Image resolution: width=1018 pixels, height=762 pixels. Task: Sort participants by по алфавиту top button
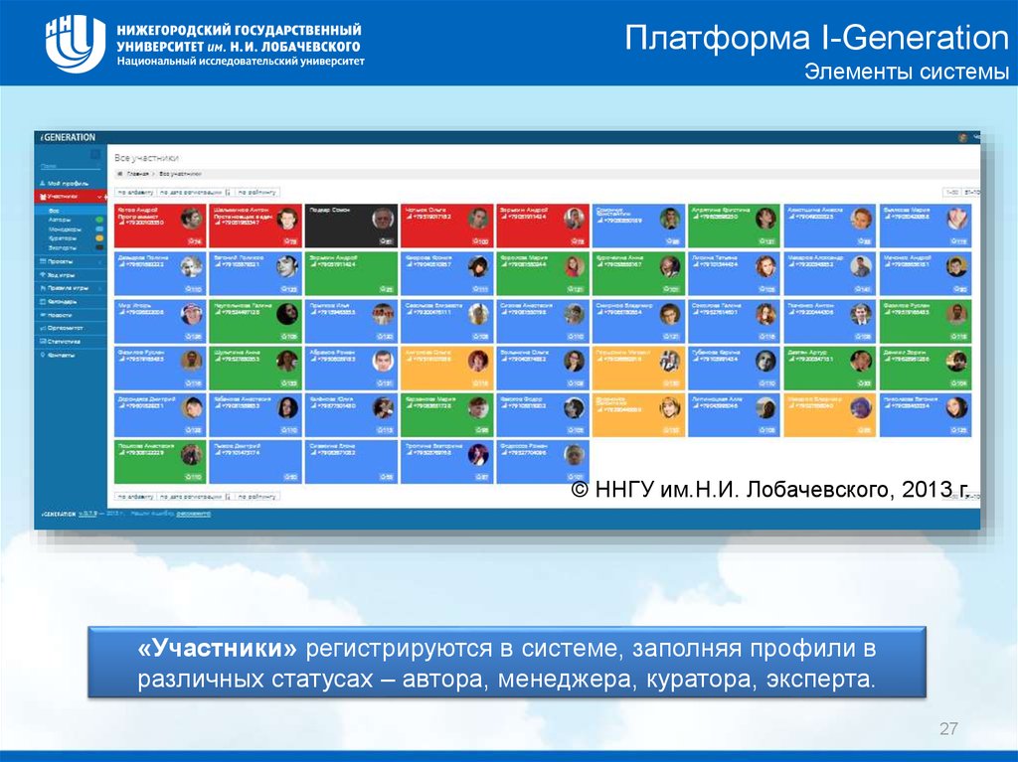click(135, 192)
